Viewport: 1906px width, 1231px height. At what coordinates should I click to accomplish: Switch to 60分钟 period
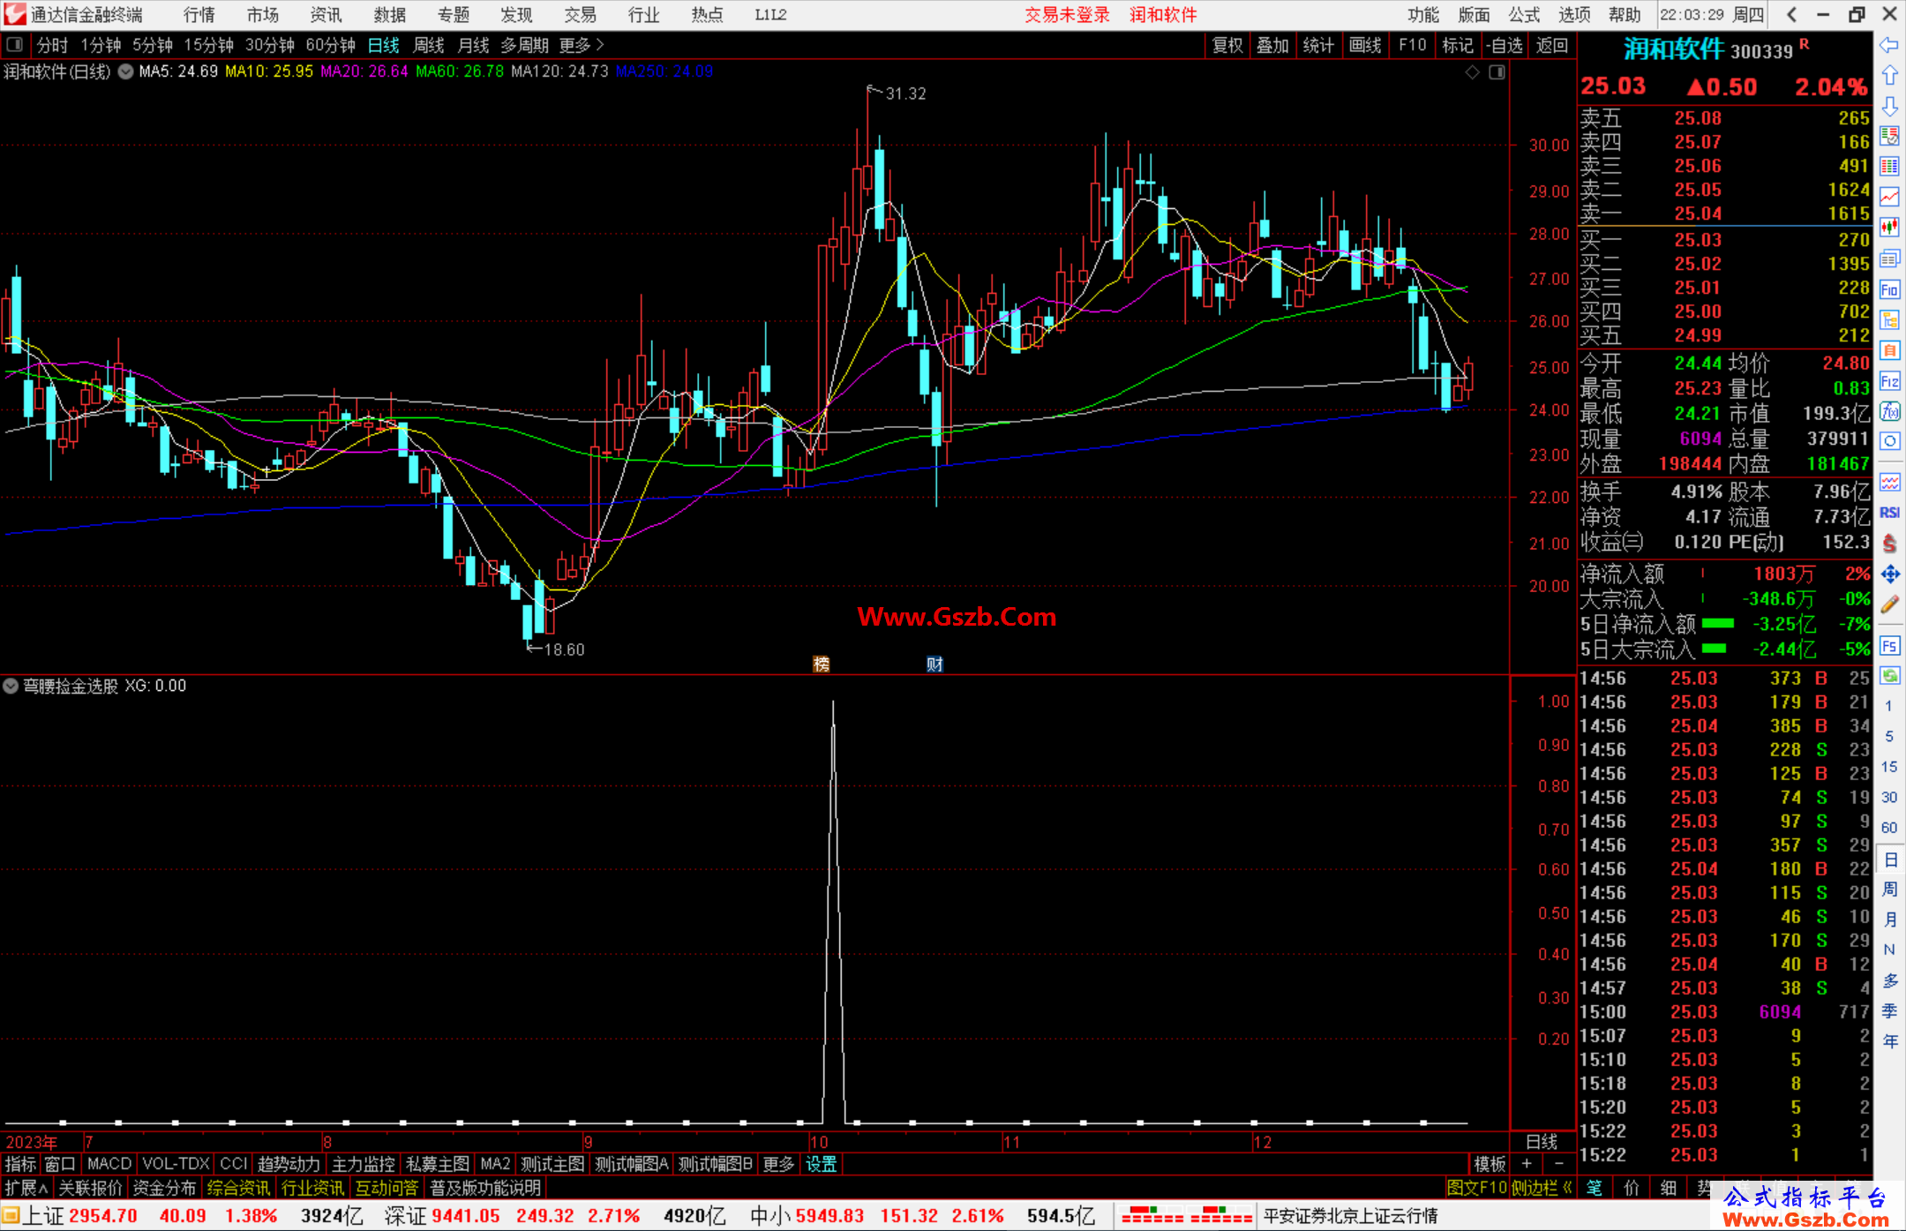pyautogui.click(x=331, y=45)
